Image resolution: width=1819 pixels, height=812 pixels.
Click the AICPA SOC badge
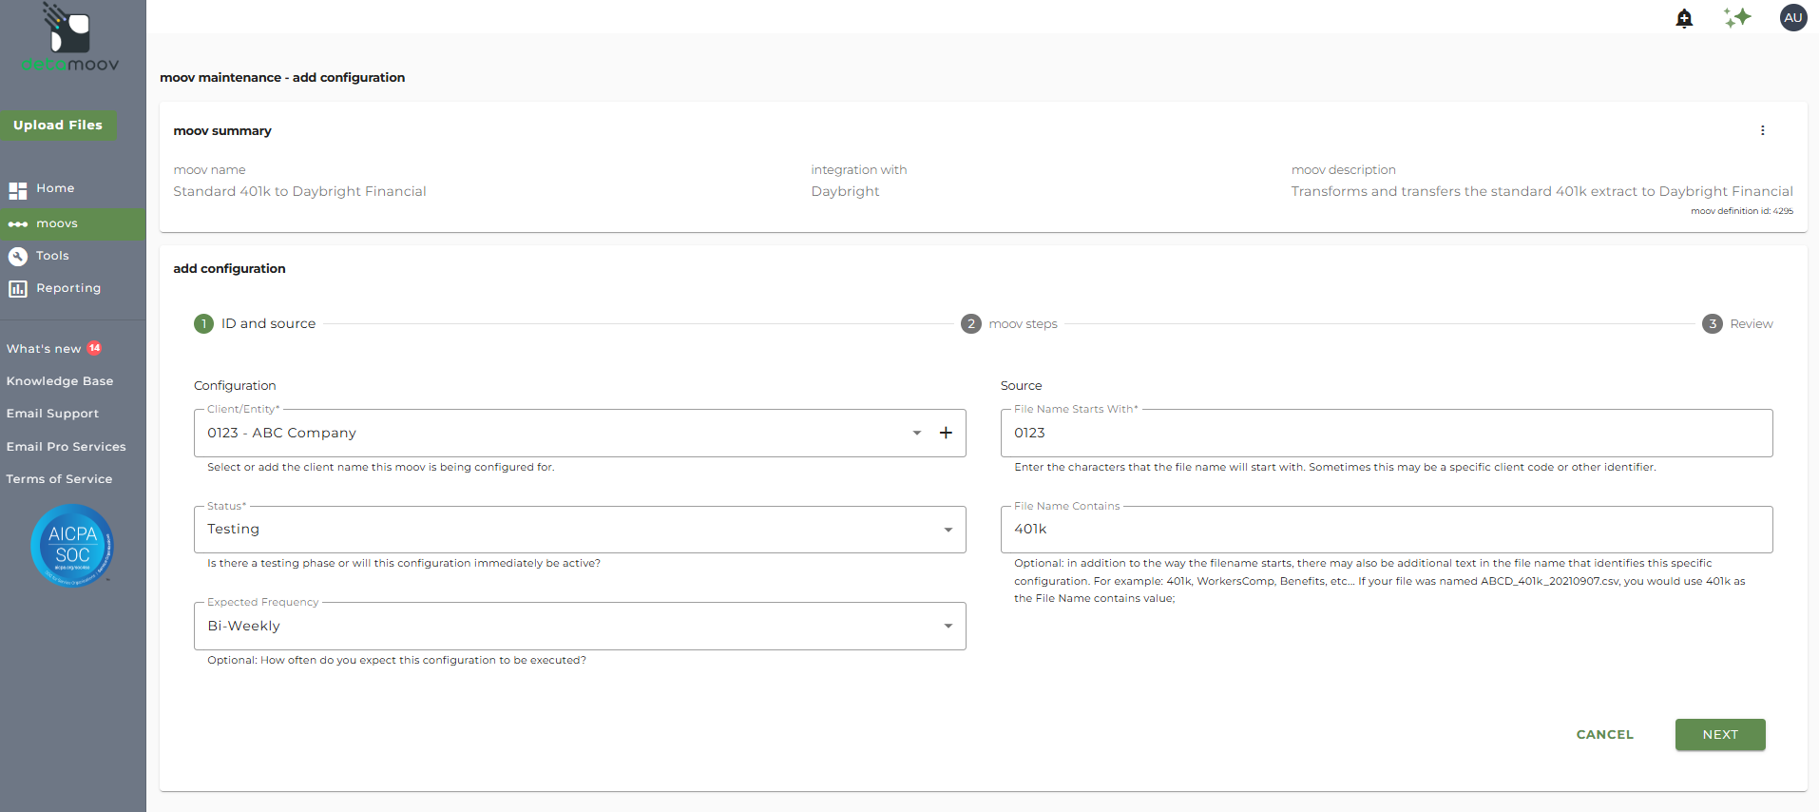point(72,546)
